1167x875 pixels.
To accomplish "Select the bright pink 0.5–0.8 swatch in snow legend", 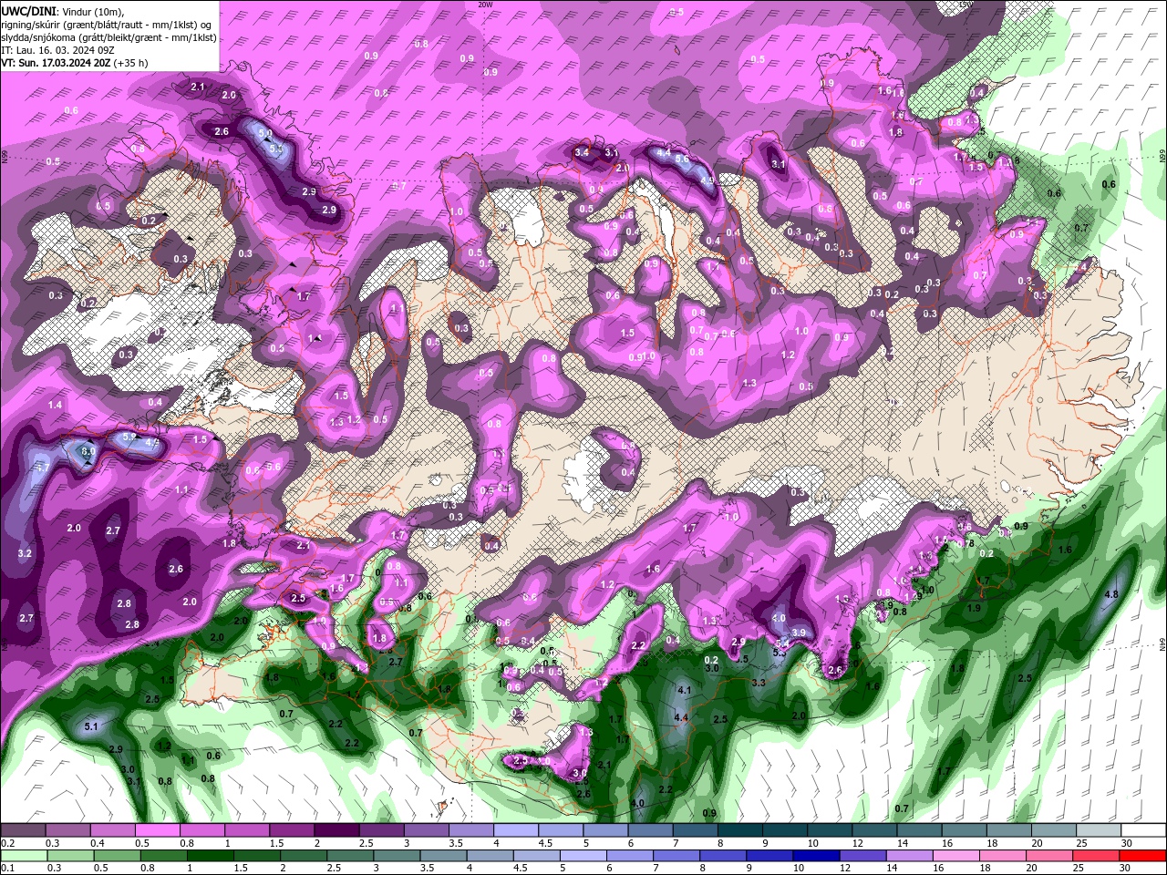I will [x=159, y=830].
